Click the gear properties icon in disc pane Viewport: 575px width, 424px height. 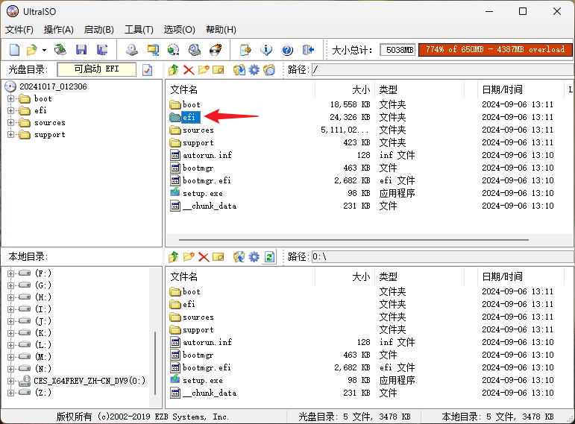coord(254,69)
